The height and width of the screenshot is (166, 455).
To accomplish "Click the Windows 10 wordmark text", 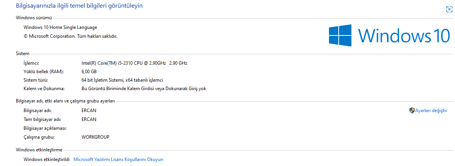I will click(404, 35).
